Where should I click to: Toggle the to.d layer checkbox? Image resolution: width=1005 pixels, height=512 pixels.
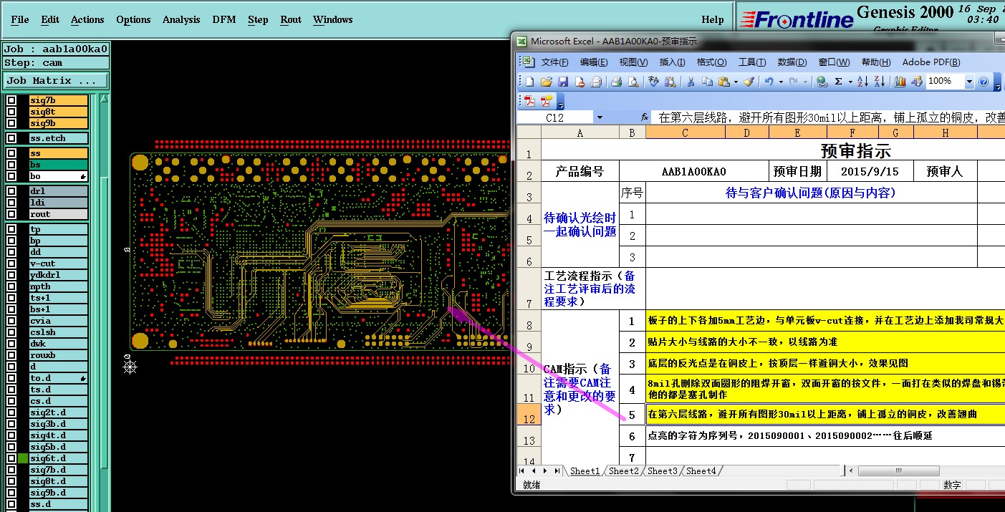(11, 378)
